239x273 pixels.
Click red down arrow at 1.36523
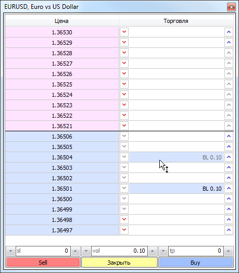[x=124, y=105]
